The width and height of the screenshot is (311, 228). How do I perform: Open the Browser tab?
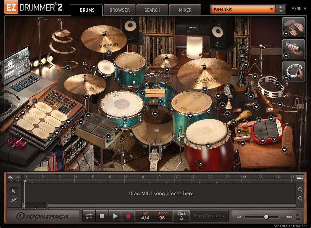(120, 10)
